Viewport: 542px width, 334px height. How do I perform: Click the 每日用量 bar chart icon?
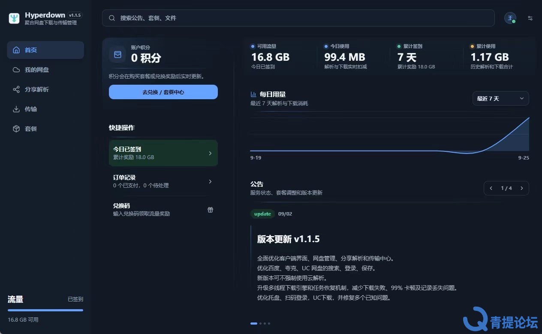click(x=253, y=94)
